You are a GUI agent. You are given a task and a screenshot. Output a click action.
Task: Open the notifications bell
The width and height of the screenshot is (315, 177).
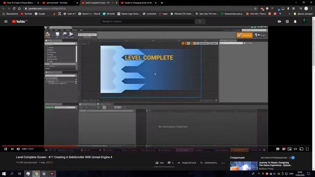295,22
